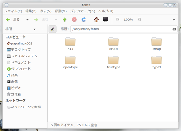Open ゴミ箱 trash in the sidebar
Viewport: 181px width, 131px height.
14,94
